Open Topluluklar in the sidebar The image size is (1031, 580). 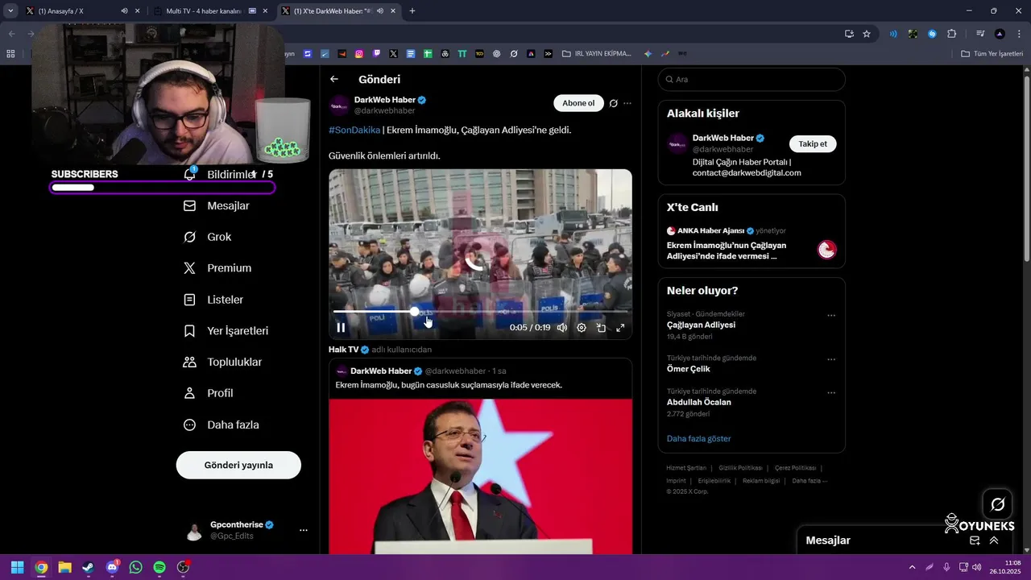tap(223, 362)
